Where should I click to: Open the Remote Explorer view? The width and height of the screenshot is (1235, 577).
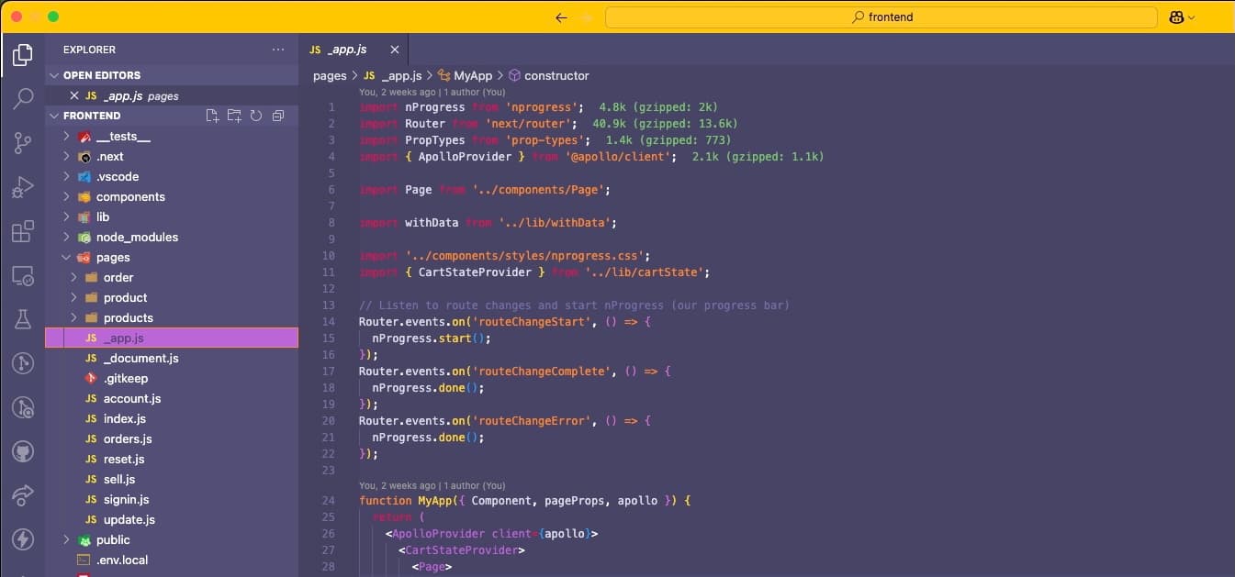(x=22, y=276)
